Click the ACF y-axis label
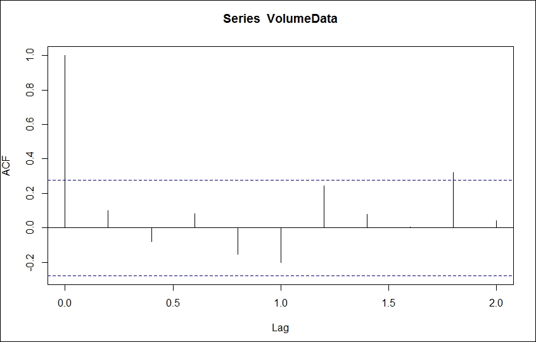Viewport: 536px width, 342px height. [6, 166]
